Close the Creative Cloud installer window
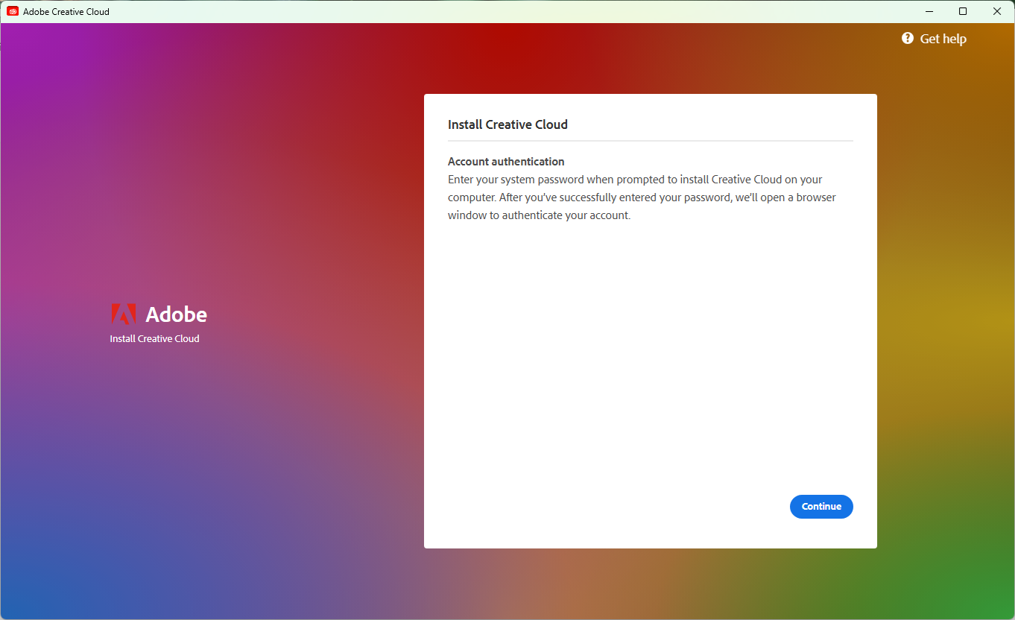Viewport: 1015px width, 620px height. (x=997, y=11)
